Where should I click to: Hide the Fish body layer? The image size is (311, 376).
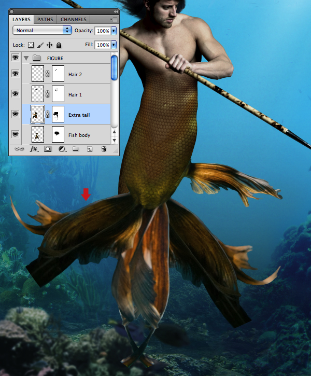[16, 134]
